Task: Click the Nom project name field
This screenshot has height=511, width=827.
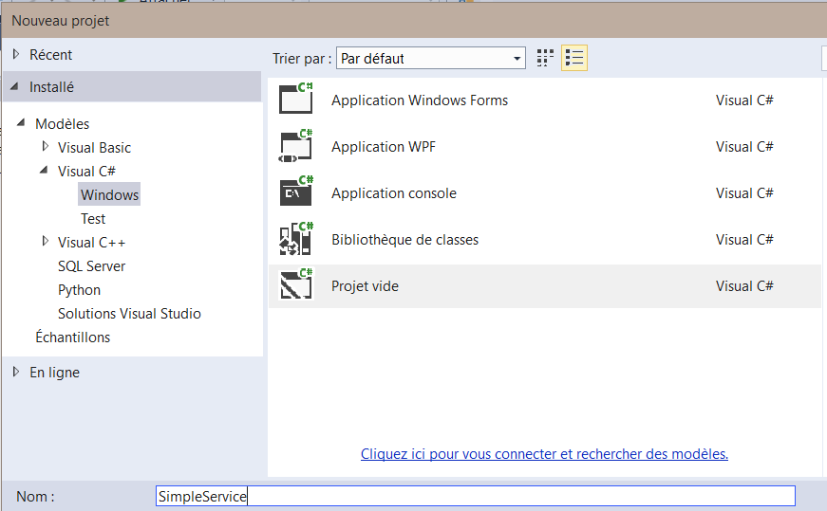Action: pyautogui.click(x=475, y=496)
